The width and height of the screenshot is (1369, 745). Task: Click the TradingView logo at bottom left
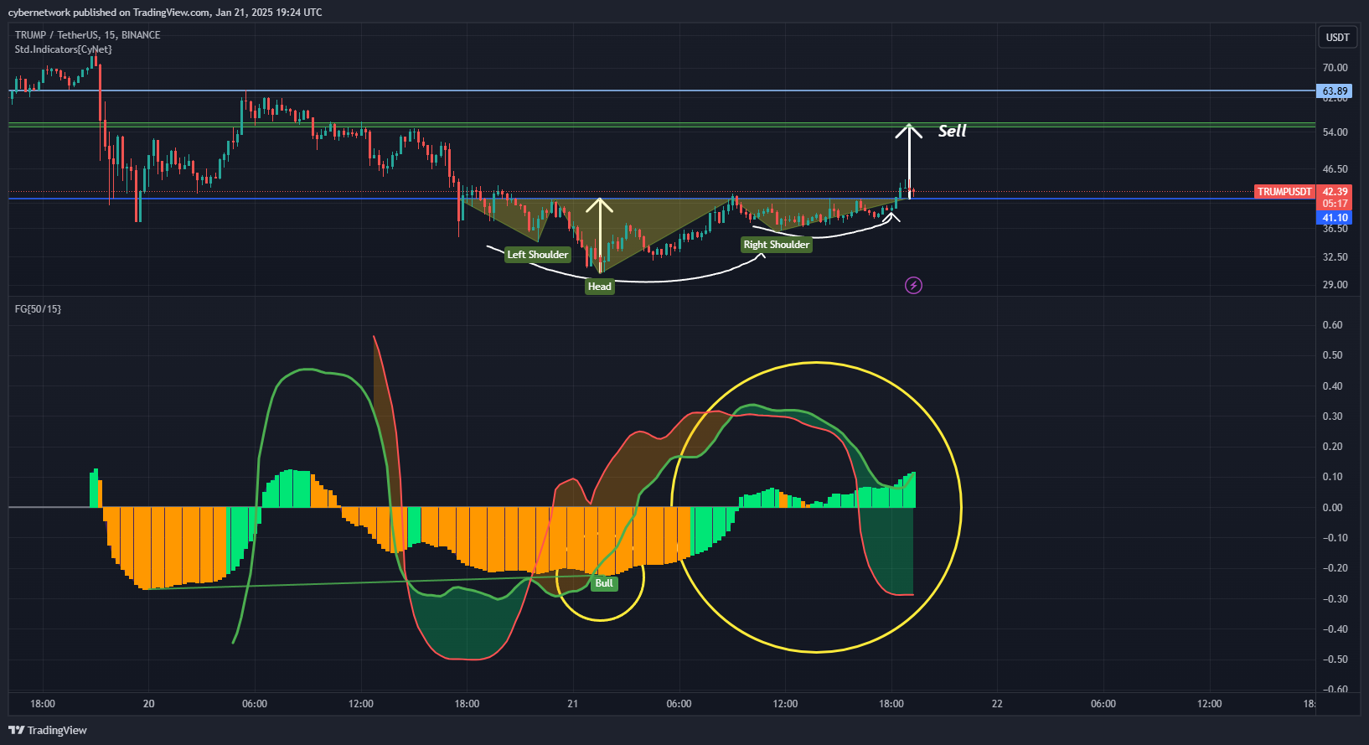click(x=48, y=730)
